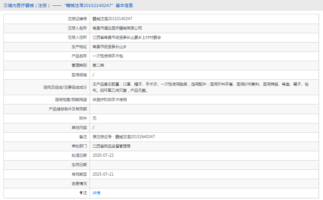This screenshot has width=323, height=200.
Task: Select the address 江西省南昌市进贤县长山晏乡上付村委会
Action: (127, 38)
